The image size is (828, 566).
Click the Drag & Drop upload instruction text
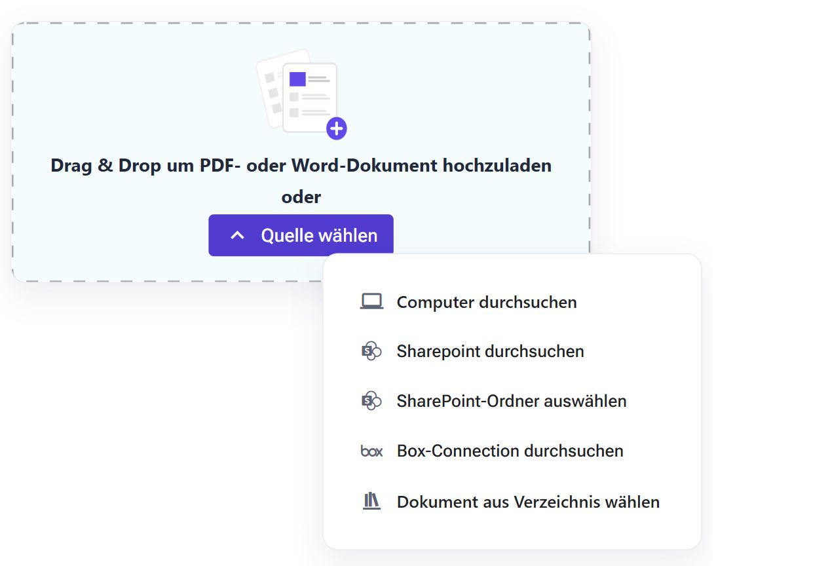[x=301, y=165]
